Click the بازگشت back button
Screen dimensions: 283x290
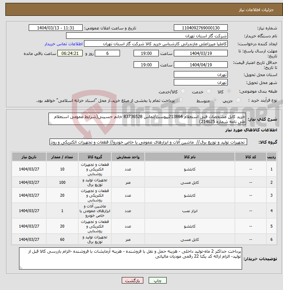pyautogui.click(x=132, y=280)
